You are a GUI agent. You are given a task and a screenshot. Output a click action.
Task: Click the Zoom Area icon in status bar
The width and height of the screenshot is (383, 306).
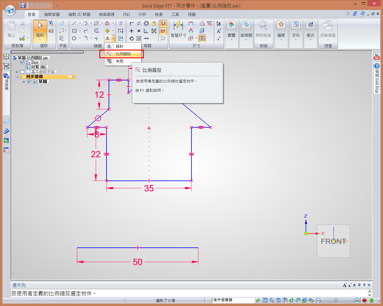click(x=265, y=300)
